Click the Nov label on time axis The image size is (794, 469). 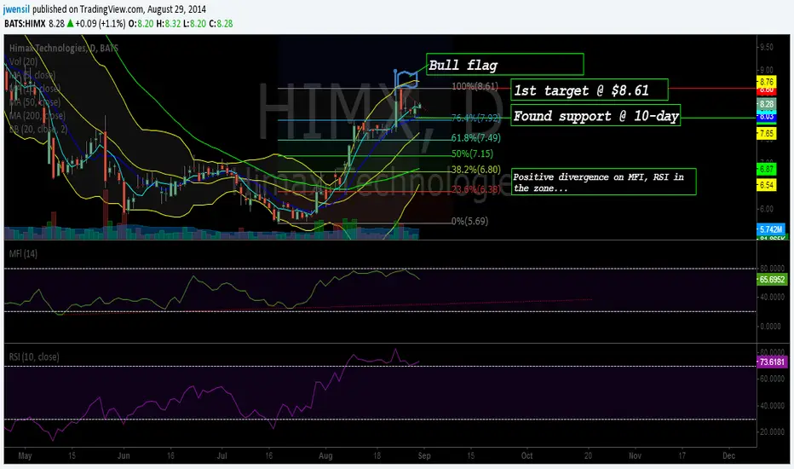coord(635,455)
